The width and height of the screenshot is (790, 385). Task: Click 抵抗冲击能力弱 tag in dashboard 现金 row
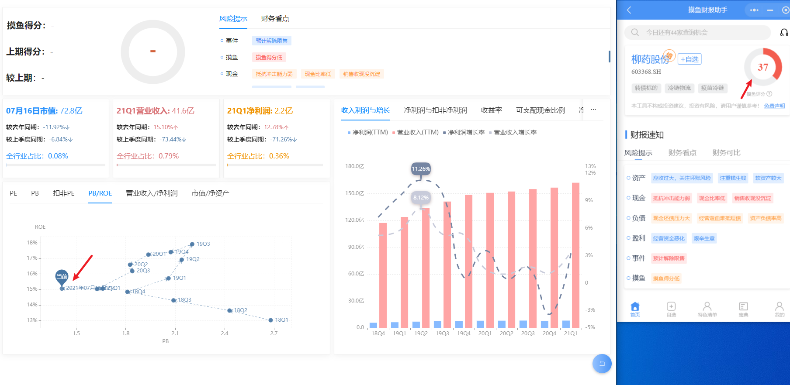[x=274, y=74]
